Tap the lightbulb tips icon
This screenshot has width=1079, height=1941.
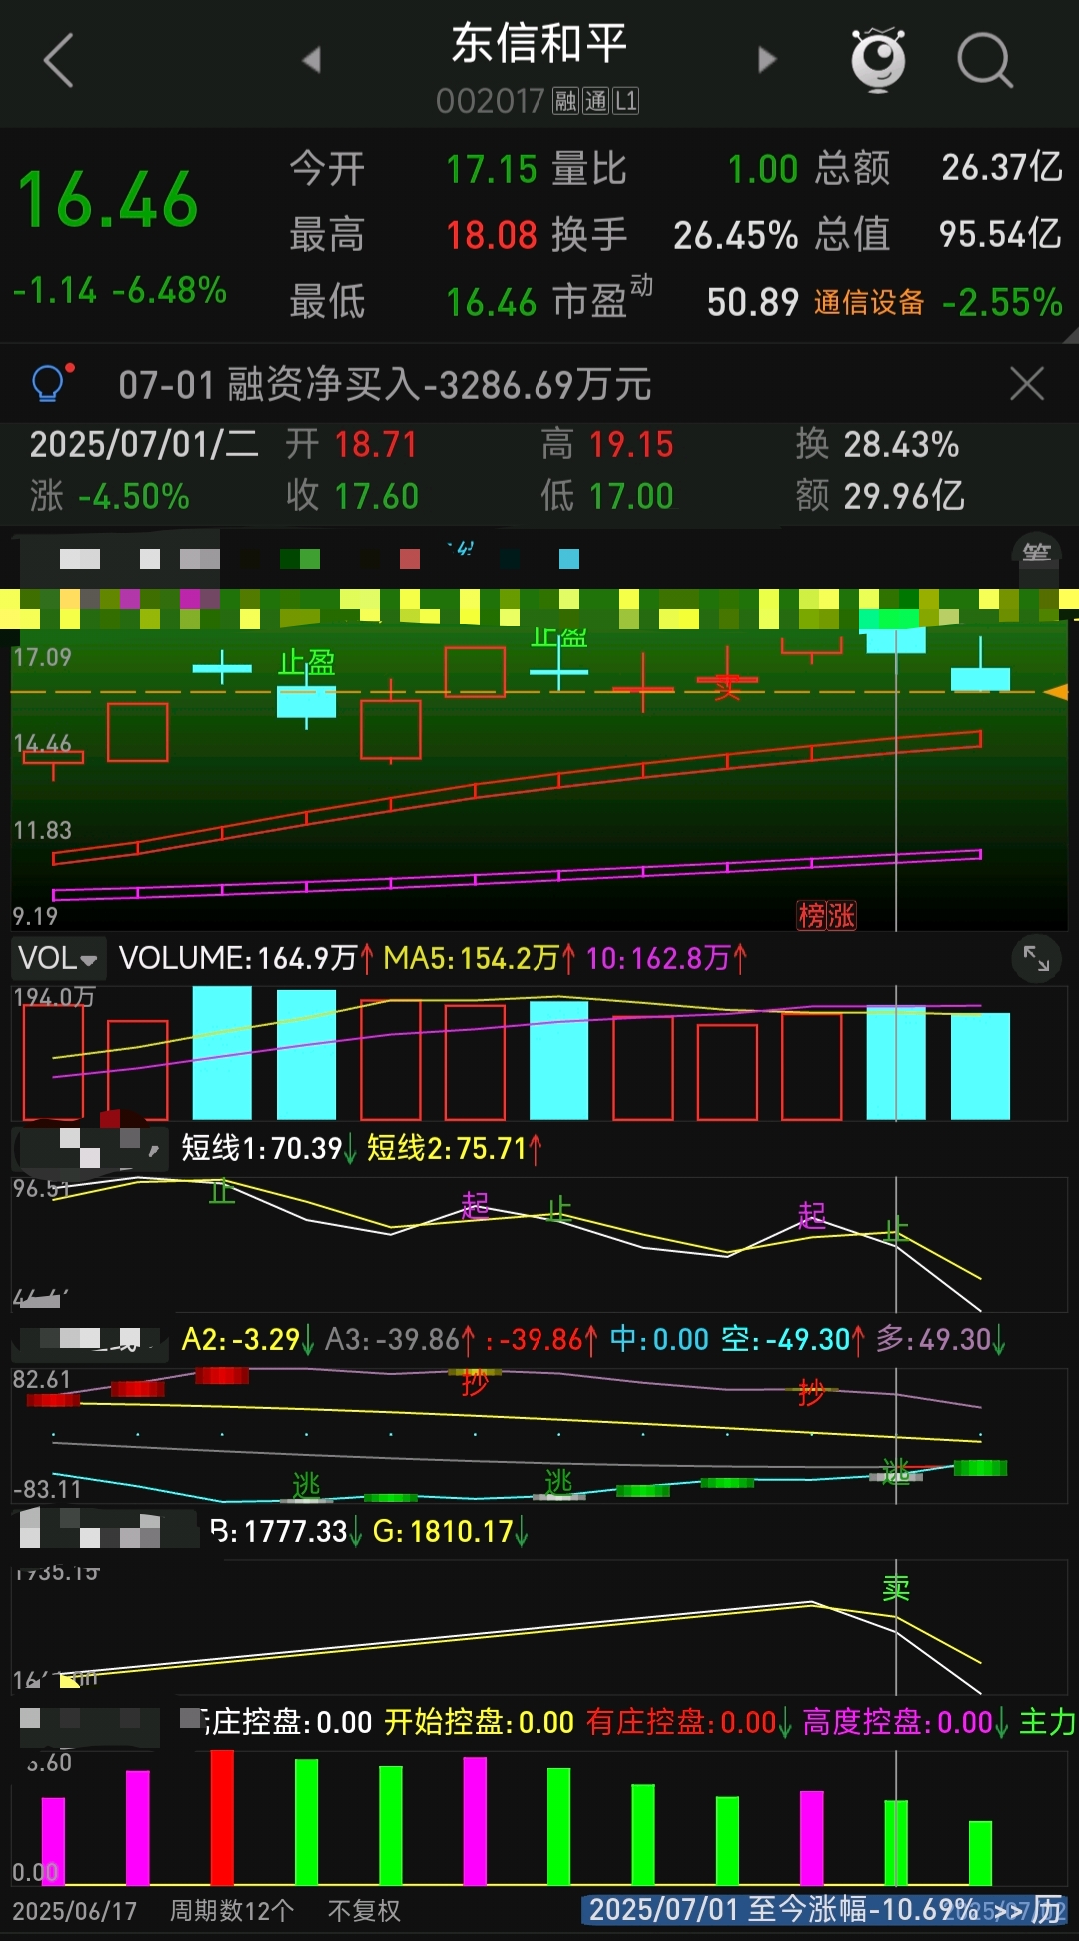point(50,383)
